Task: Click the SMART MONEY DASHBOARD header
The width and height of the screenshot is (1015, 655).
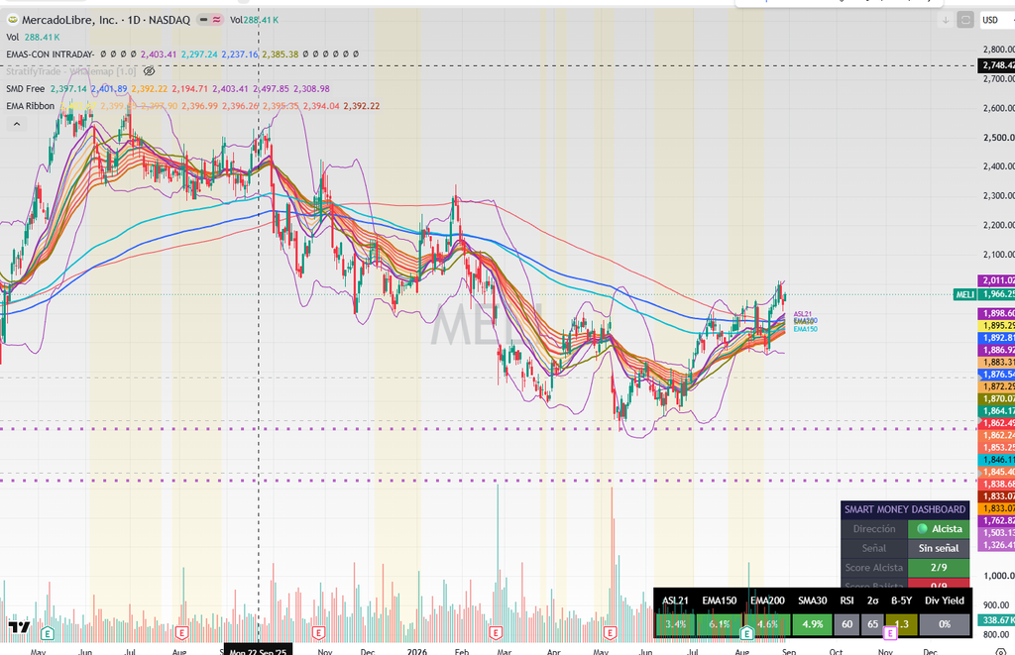Action: tap(905, 509)
